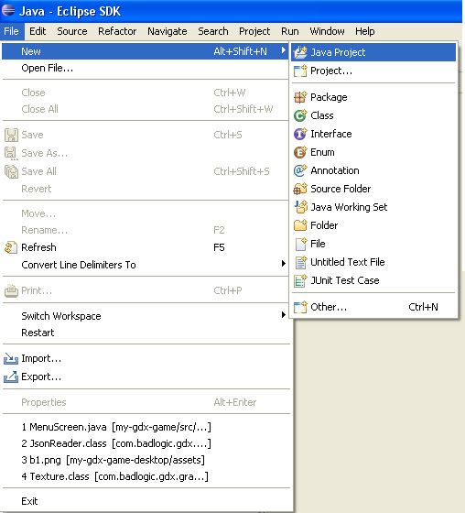Click the Java Working Set label

point(349,207)
